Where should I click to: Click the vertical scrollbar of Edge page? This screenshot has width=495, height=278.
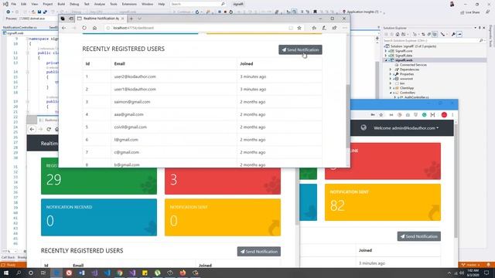tap(348, 117)
